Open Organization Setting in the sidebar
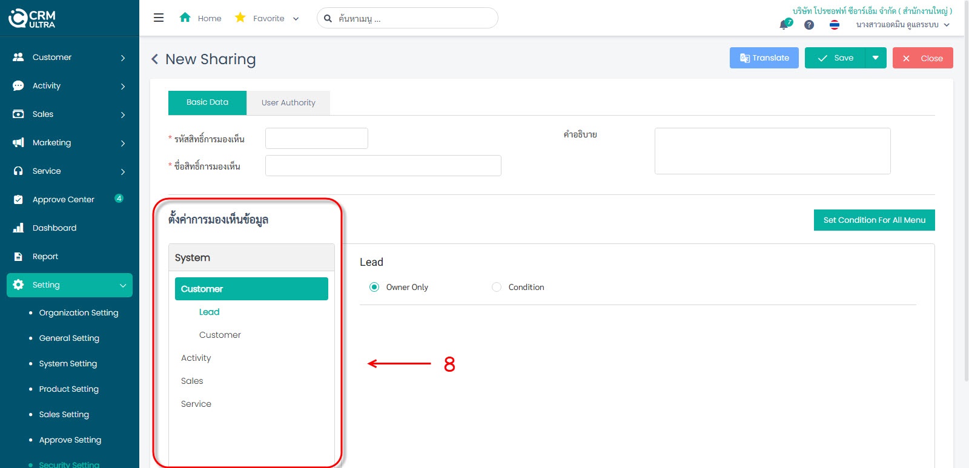The width and height of the screenshot is (969, 468). (x=79, y=313)
